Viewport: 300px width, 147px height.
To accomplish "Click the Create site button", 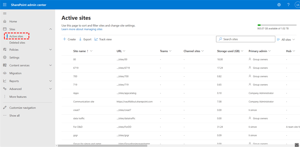I will coord(69,39).
